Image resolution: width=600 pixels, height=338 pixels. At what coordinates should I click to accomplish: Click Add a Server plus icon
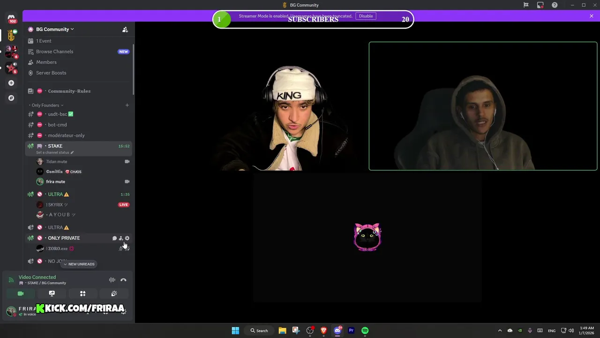(11, 83)
